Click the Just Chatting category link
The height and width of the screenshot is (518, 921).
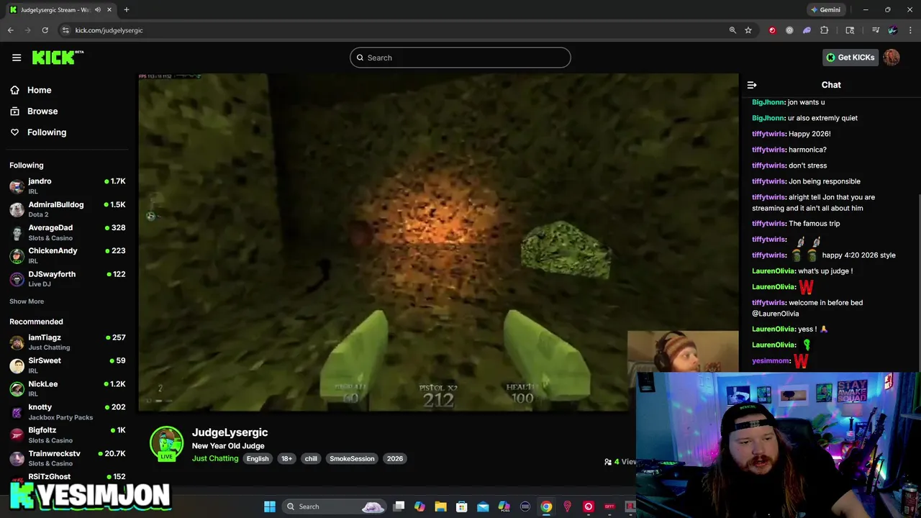[x=215, y=458]
